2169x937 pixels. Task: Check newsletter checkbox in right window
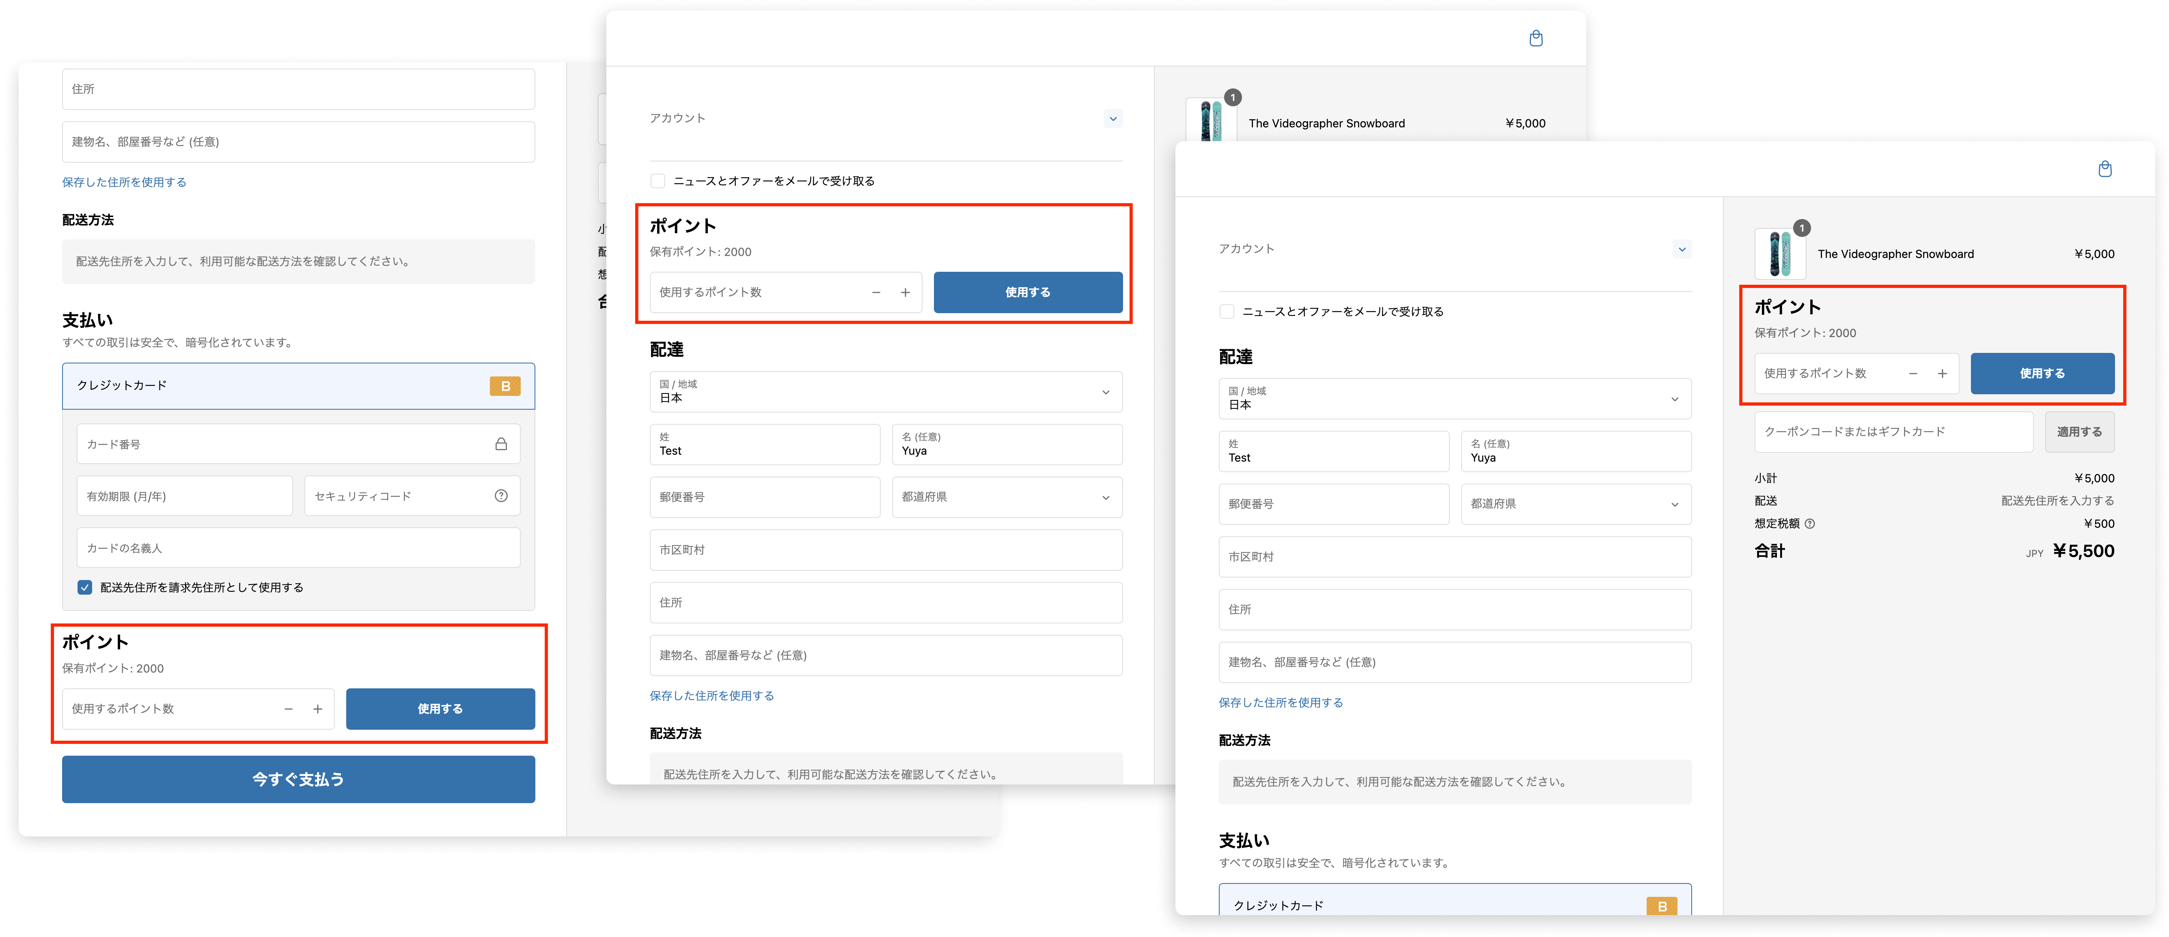pos(1227,312)
